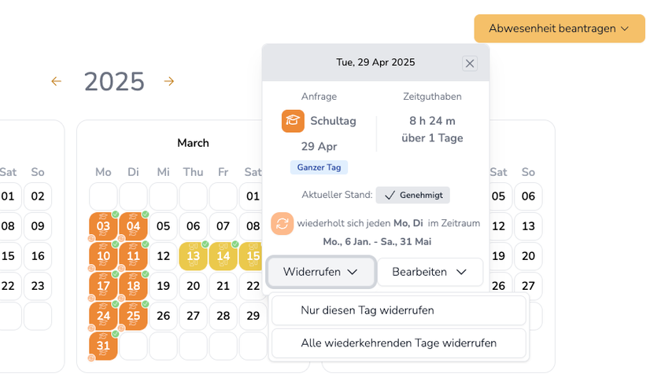This screenshot has width=661, height=381.
Task: Click the Ganzer Tag tag
Action: tap(318, 167)
